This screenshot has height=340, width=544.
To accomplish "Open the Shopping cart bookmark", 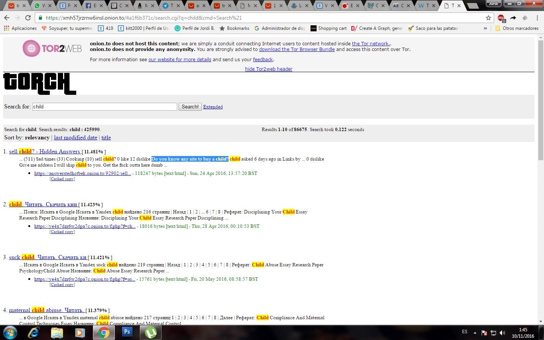I will [328, 28].
